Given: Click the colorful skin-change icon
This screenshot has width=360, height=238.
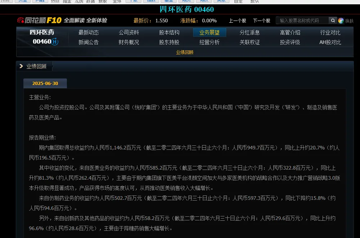Looking at the screenshot, I should pos(341,21).
